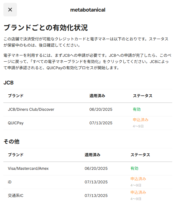Click the ステータス header in その他 table
The image size is (177, 202).
coord(140,155)
